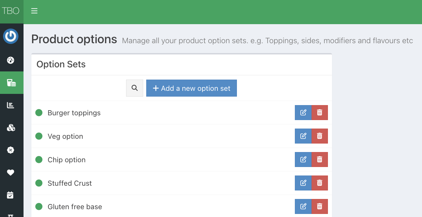Select the Chip option row label
Viewport: 422px width, 217px height.
[x=66, y=160]
